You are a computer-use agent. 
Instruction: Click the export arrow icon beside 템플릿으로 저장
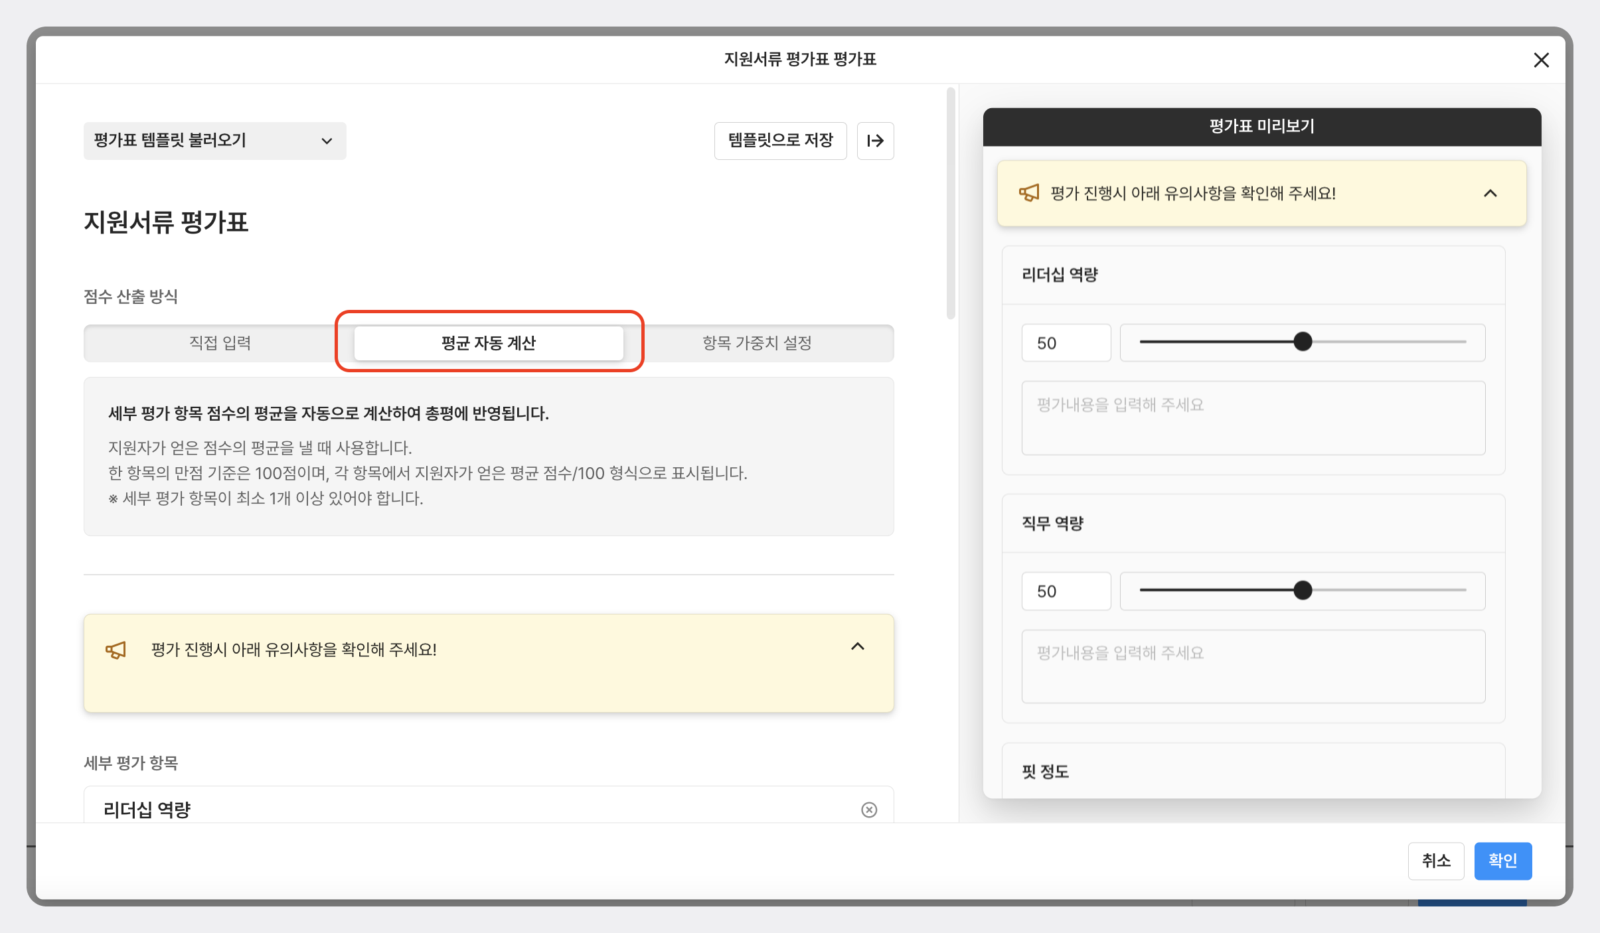(875, 141)
